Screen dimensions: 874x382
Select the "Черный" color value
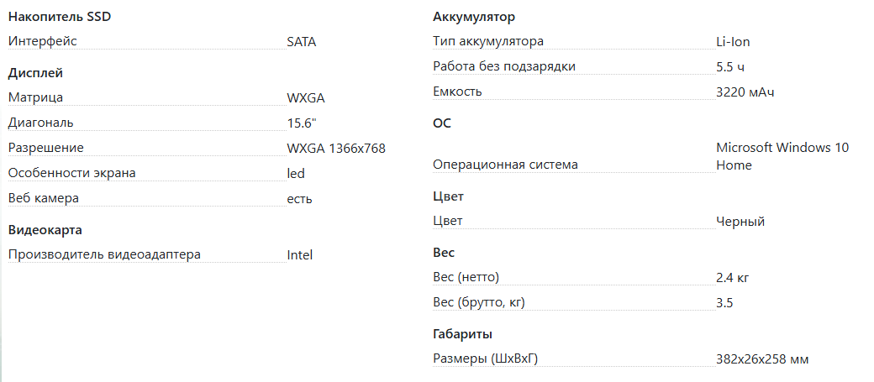[x=740, y=222]
